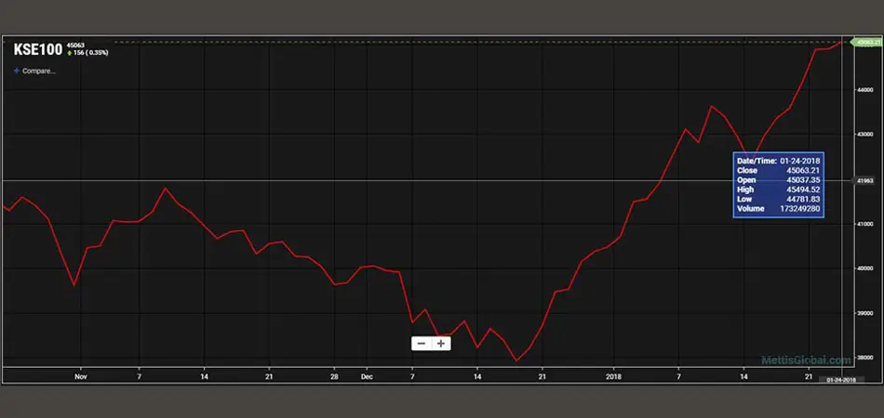Click the zoom in plus button
This screenshot has width=884, height=418.
pos(440,343)
